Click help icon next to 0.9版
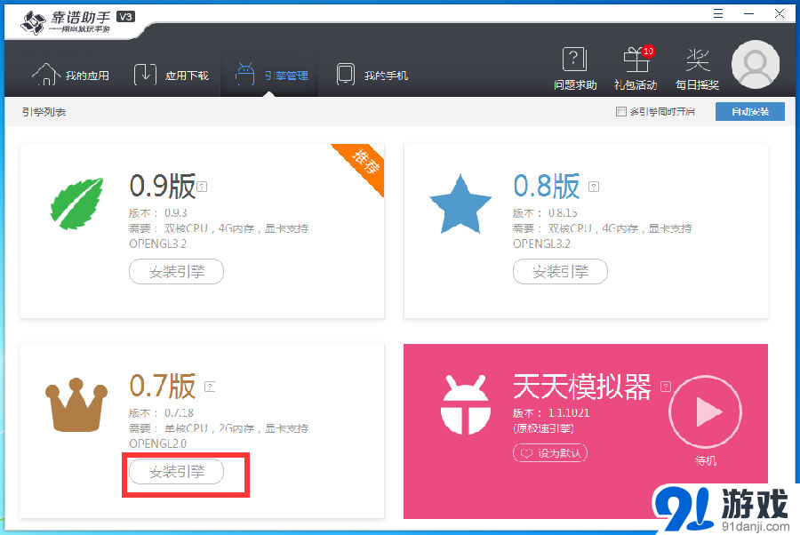Viewport: 800px width, 535px height. [202, 187]
